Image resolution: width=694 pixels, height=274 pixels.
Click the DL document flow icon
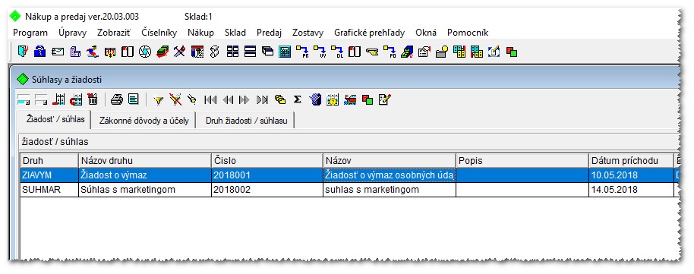(337, 52)
